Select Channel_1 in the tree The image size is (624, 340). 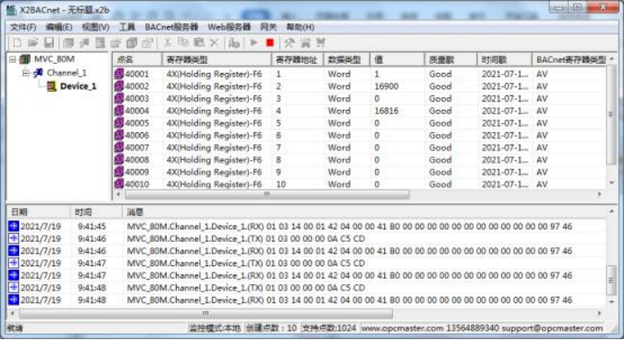[67, 73]
